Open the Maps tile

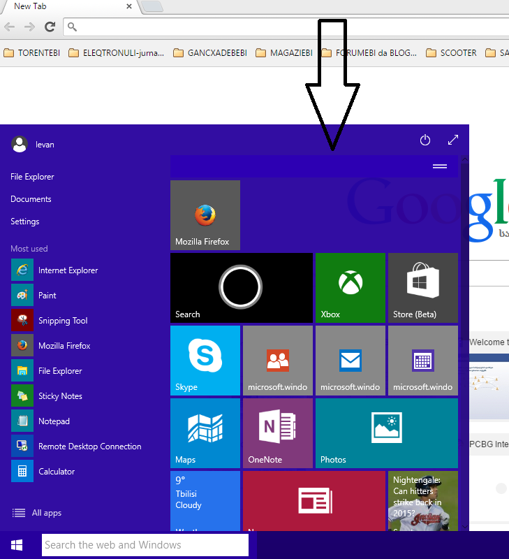205,433
